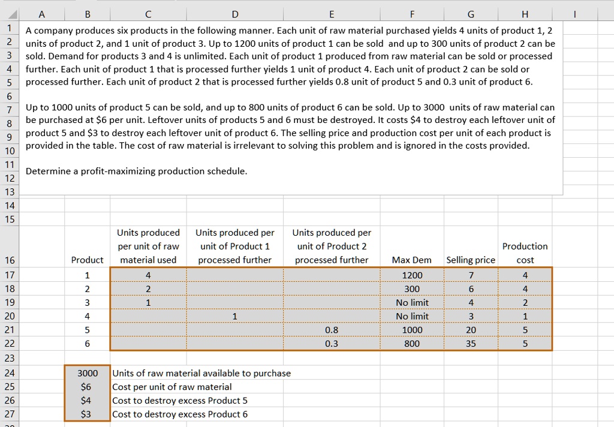The image size is (614, 427).
Task: Click row header 22
Action: tap(9, 344)
